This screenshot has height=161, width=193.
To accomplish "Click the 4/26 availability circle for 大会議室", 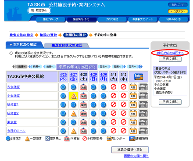I will click(x=63, y=87).
